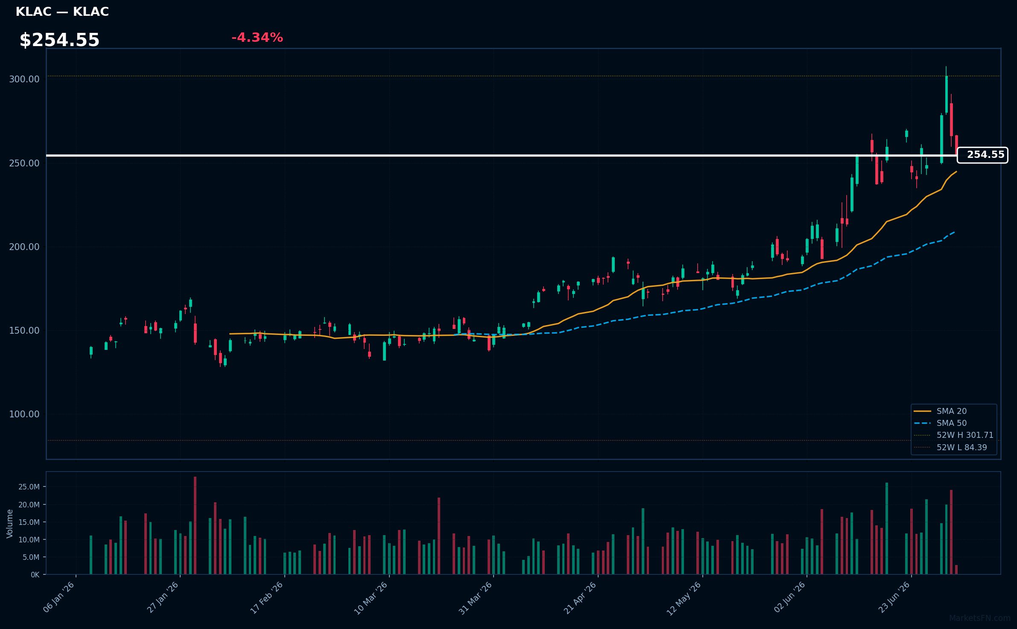Click the 25.0M volume axis label
The height and width of the screenshot is (629, 1017).
click(x=29, y=487)
